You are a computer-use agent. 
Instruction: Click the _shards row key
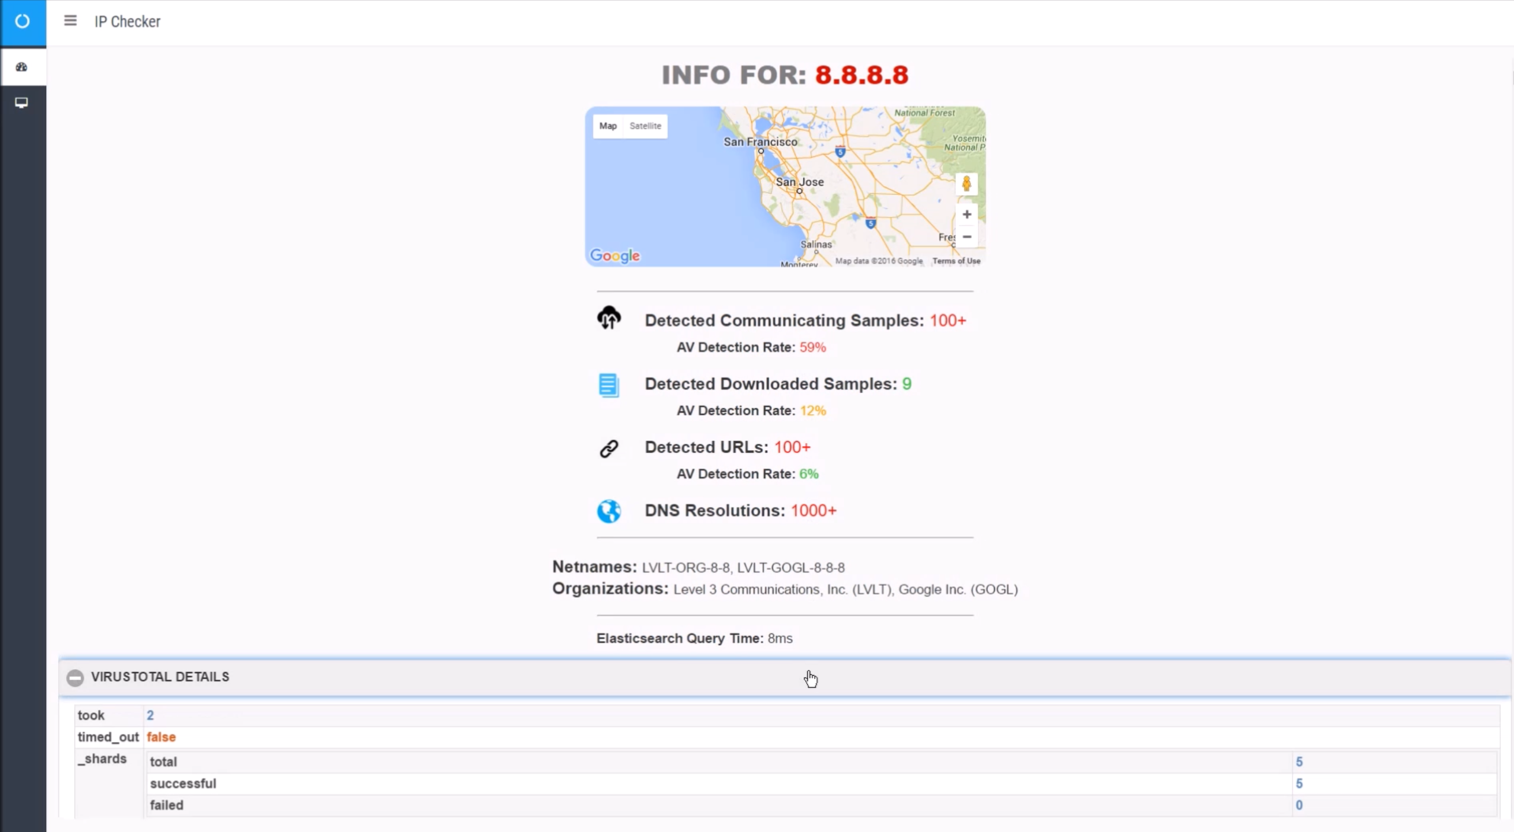102,759
